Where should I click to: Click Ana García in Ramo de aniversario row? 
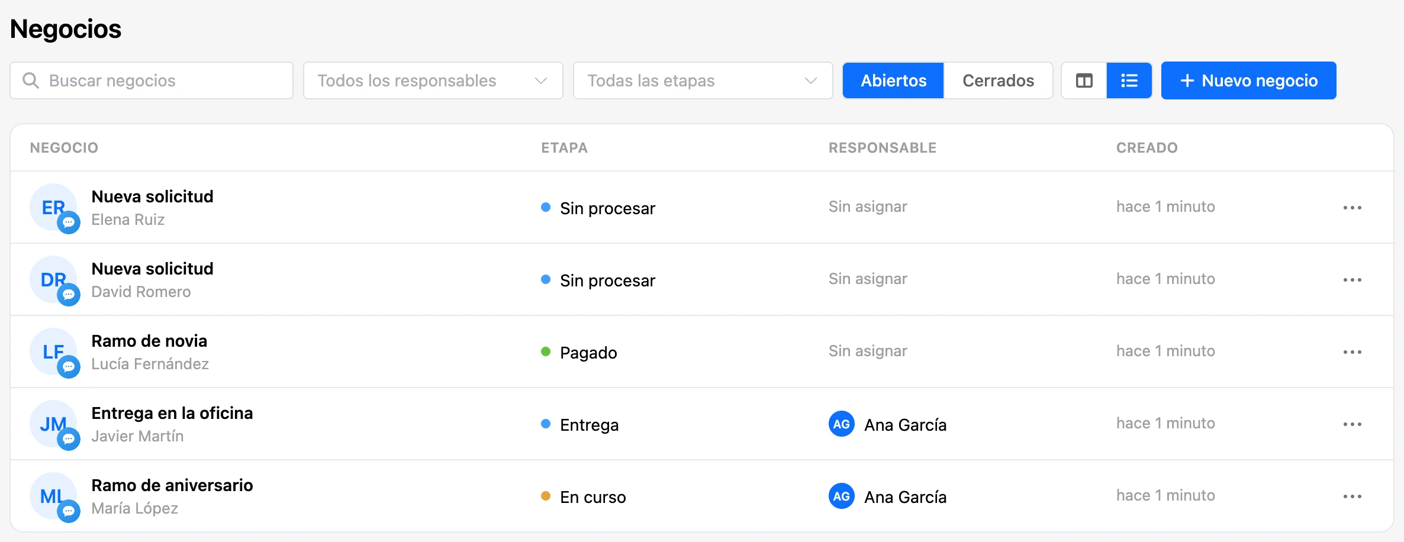[x=905, y=497]
